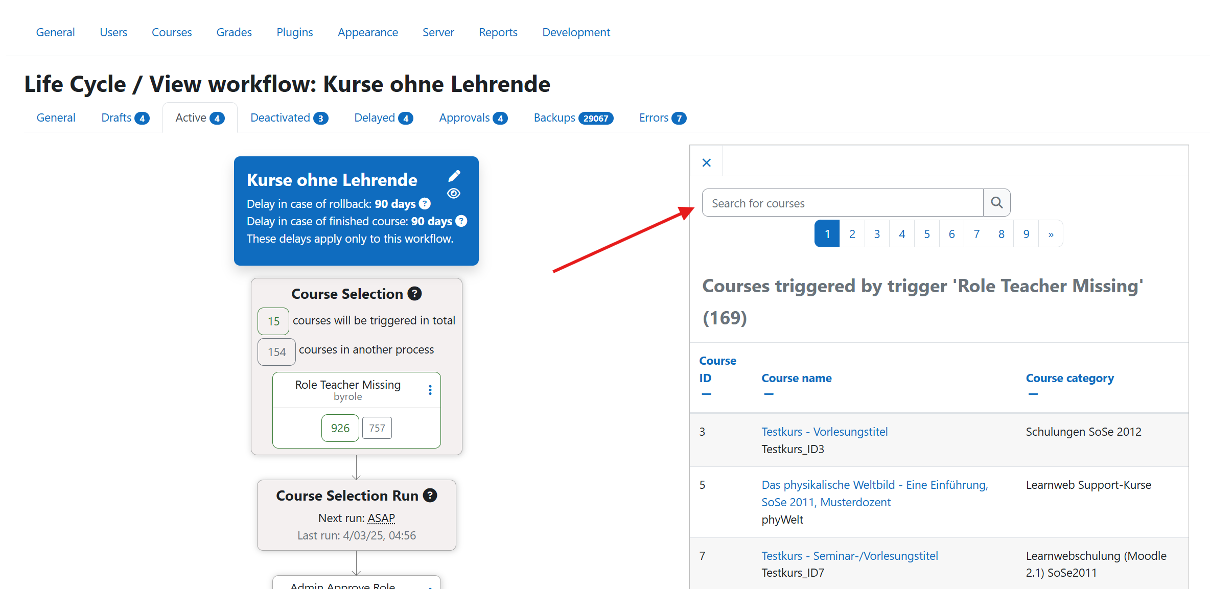Viewport: 1210px width, 589px height.
Task: Click Course Selection help question mark
Action: coord(414,294)
